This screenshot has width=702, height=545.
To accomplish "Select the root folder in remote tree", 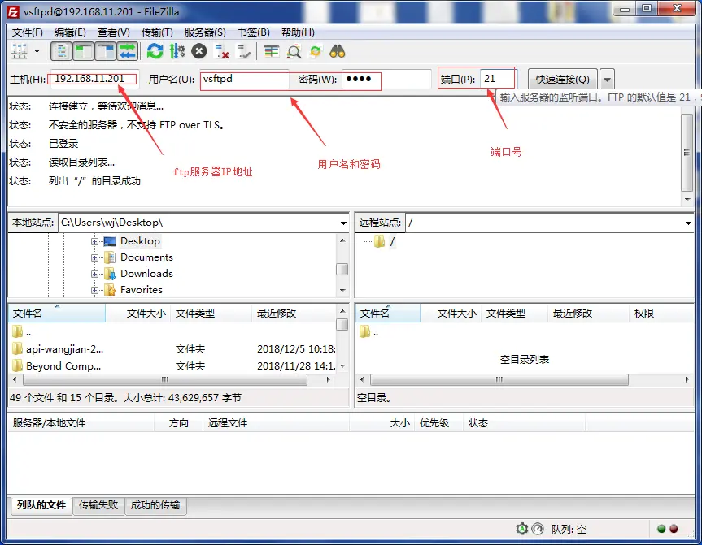I will [x=392, y=241].
